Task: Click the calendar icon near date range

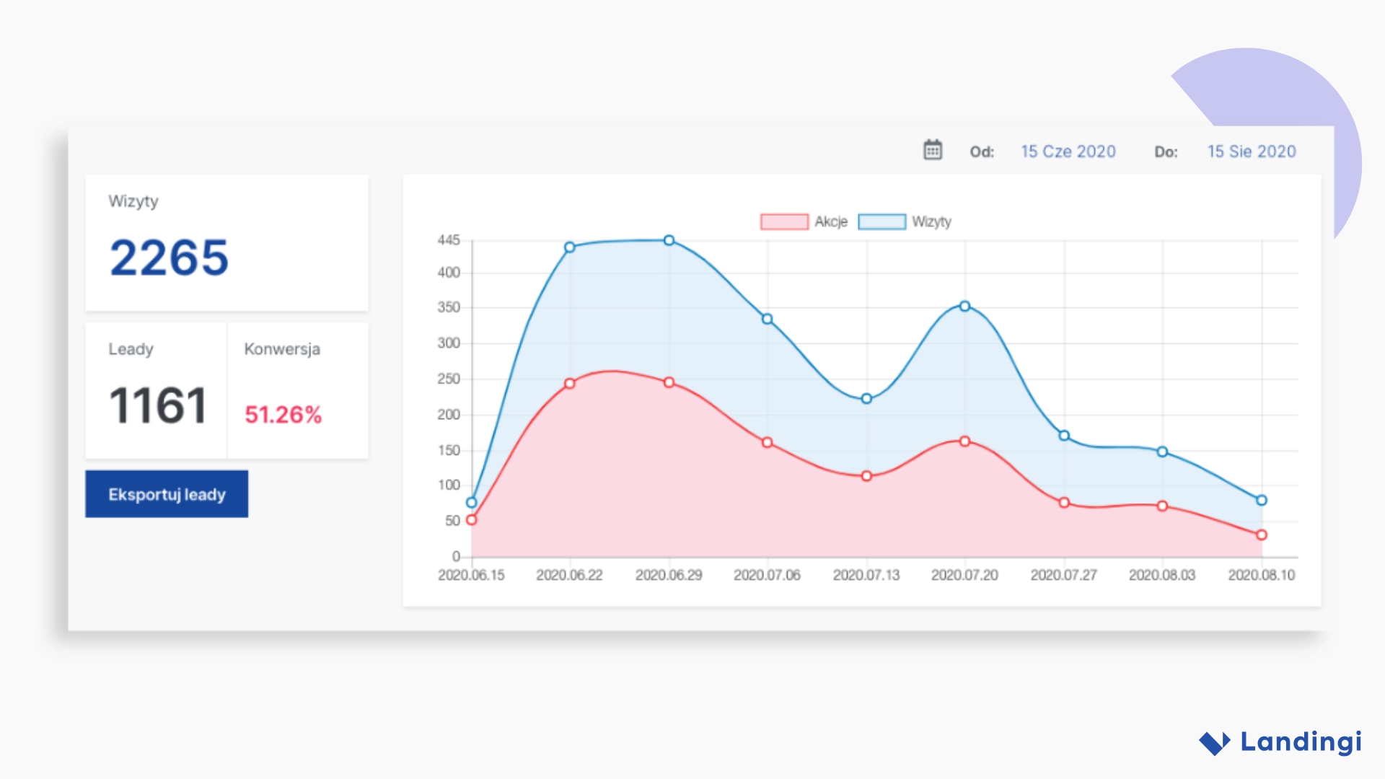Action: (x=933, y=150)
